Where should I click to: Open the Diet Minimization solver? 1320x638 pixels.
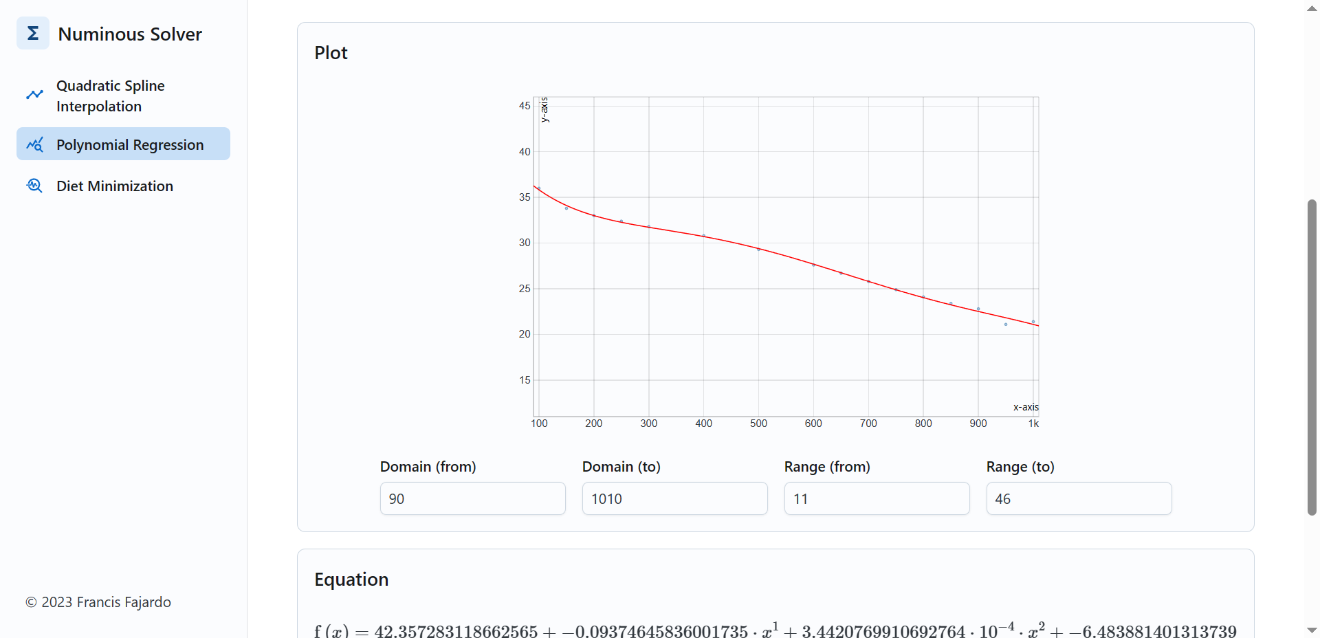tap(114, 186)
